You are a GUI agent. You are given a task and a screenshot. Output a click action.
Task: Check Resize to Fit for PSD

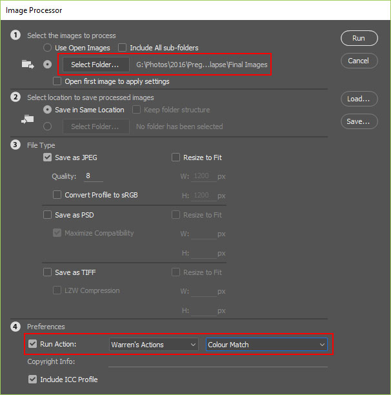tap(175, 215)
